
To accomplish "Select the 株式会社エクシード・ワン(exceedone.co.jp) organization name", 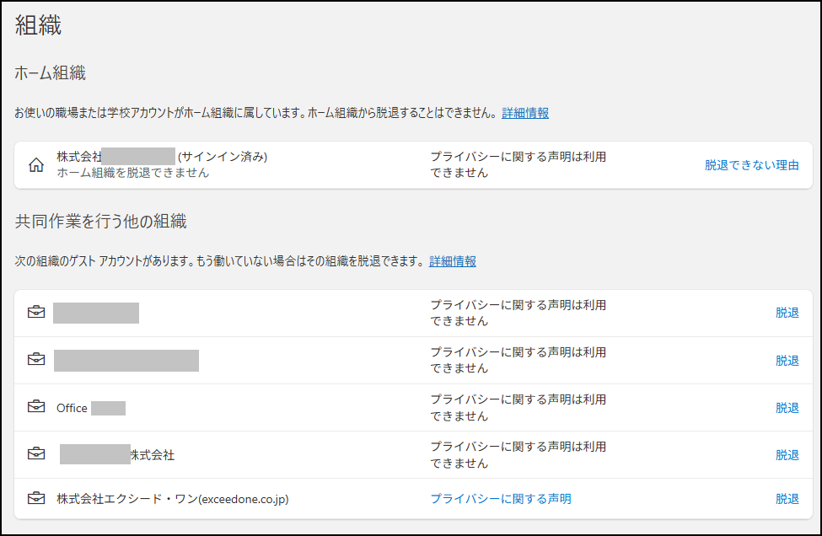I will tap(173, 499).
